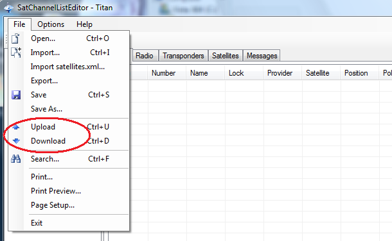Choose Download from the File menu
Viewport: 392px width, 241px height.
click(69, 141)
